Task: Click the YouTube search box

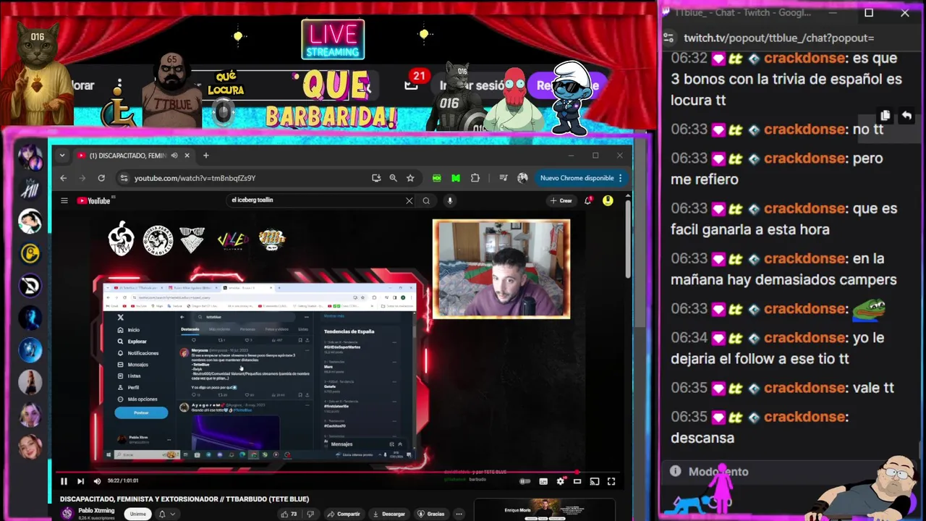Action: coord(315,200)
